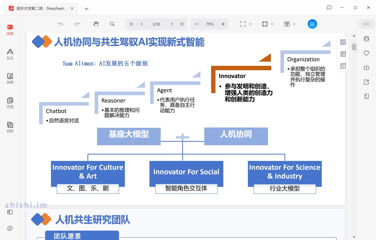Open the message notification icon in title bar
The height and width of the screenshot is (240, 376).
click(x=329, y=7)
